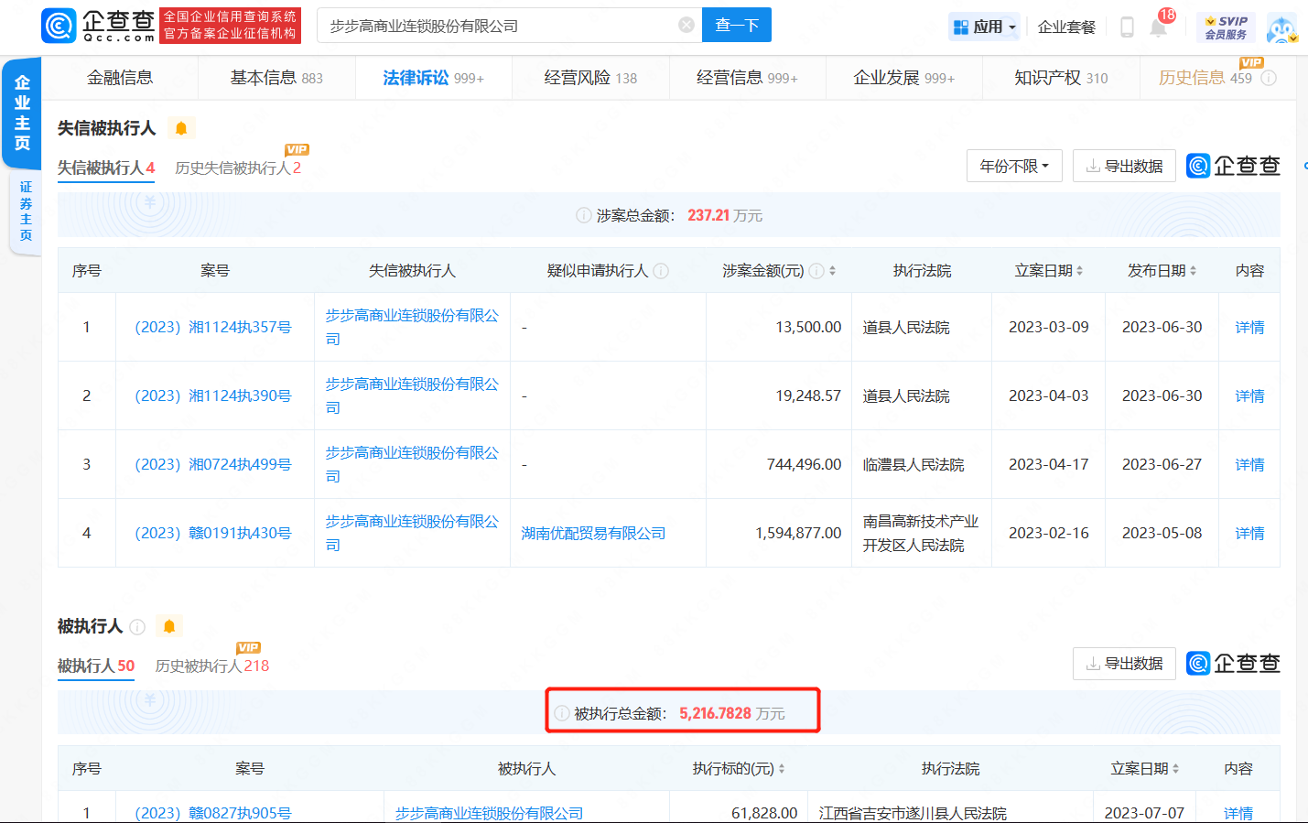The image size is (1308, 823).
Task: Click the 企业主页 side tab
Action: tap(22, 113)
